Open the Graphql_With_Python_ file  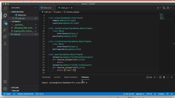coord(24,31)
